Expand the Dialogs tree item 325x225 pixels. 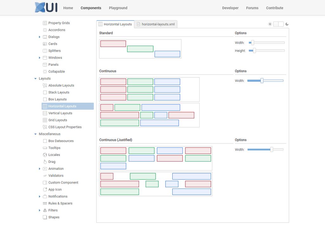(39, 36)
